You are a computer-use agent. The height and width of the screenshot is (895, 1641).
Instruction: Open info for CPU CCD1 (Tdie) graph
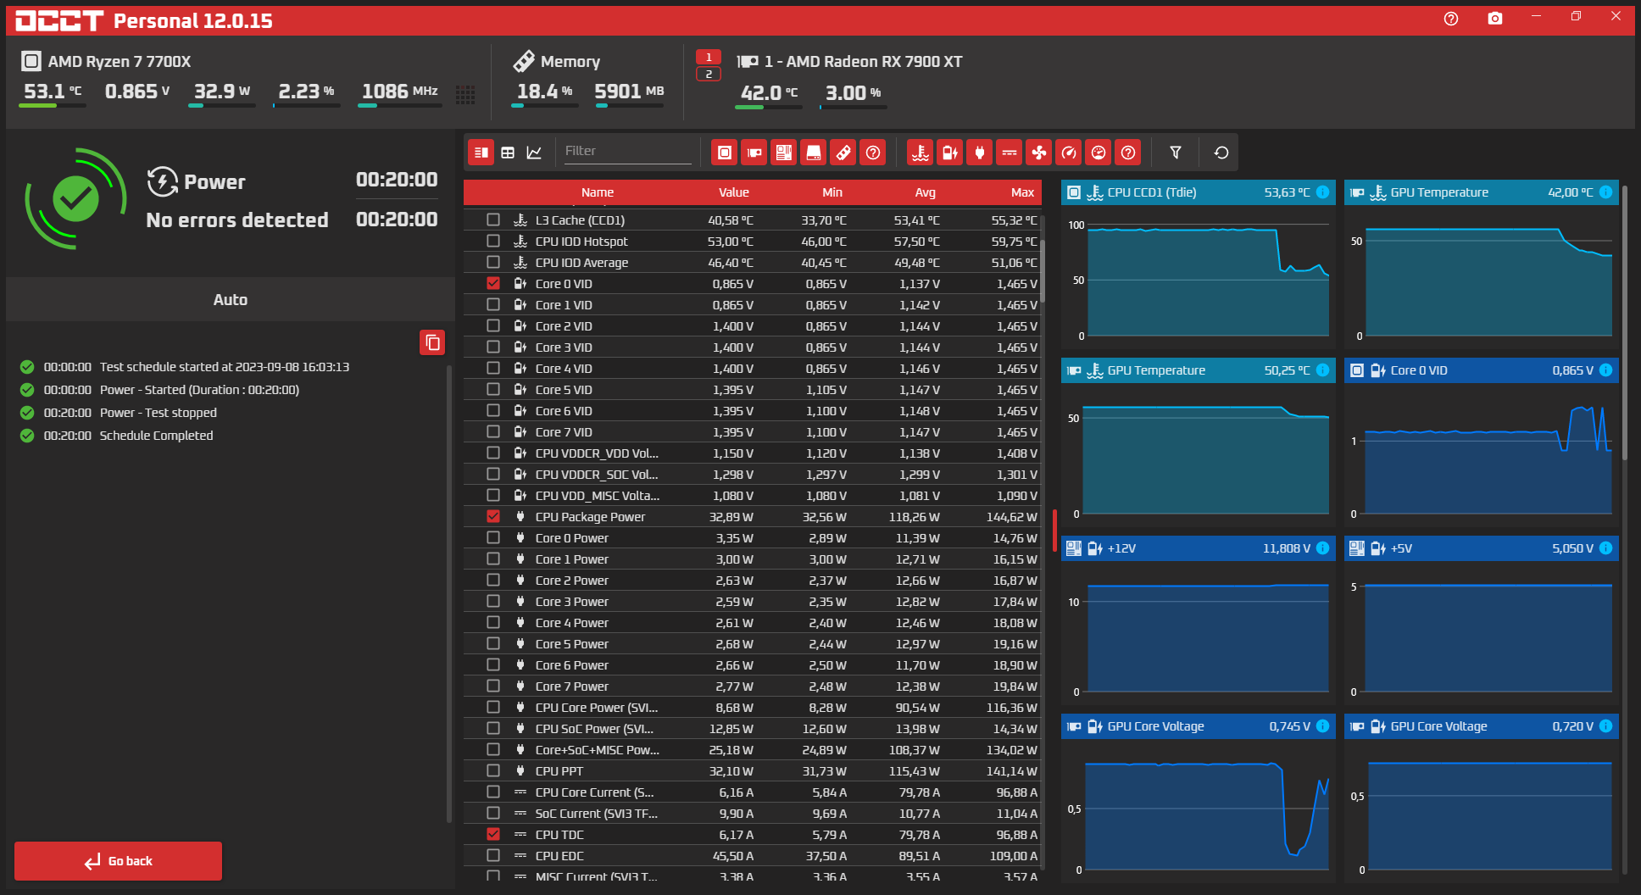[x=1322, y=192]
